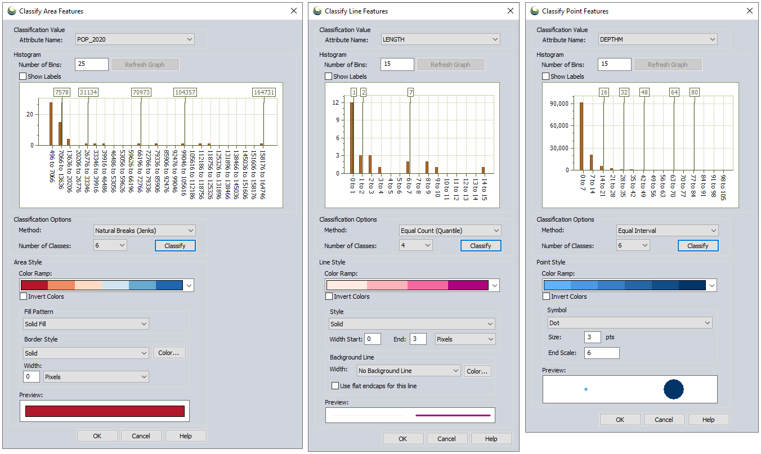The image size is (761, 454).
Task: Click the End Scale input field
Action: point(602,353)
